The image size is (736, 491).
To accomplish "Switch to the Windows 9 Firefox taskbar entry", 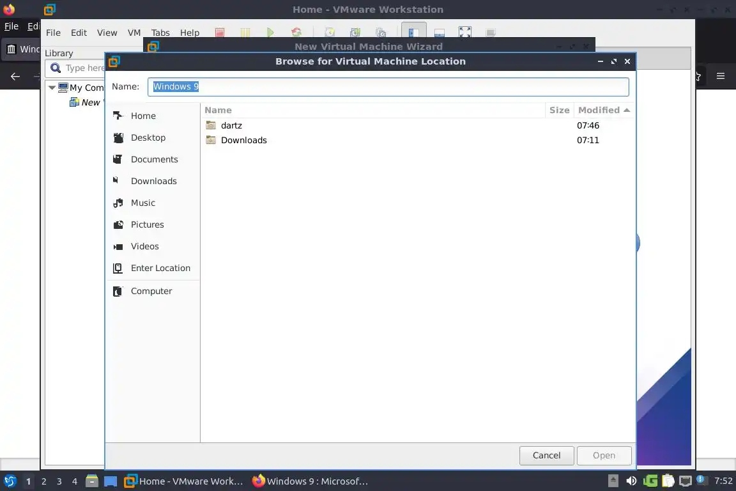I will [x=310, y=481].
